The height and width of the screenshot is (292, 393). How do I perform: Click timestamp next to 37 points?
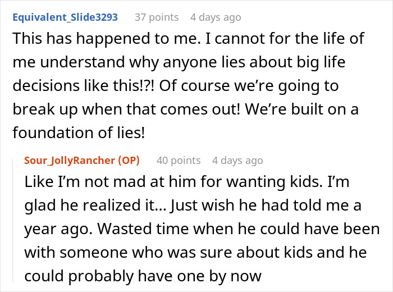click(x=216, y=17)
